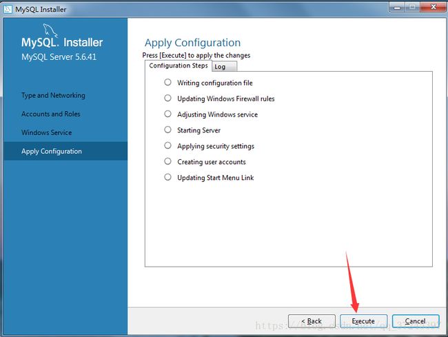Select the Starting Server step circle
448x337 pixels.
pyautogui.click(x=167, y=130)
